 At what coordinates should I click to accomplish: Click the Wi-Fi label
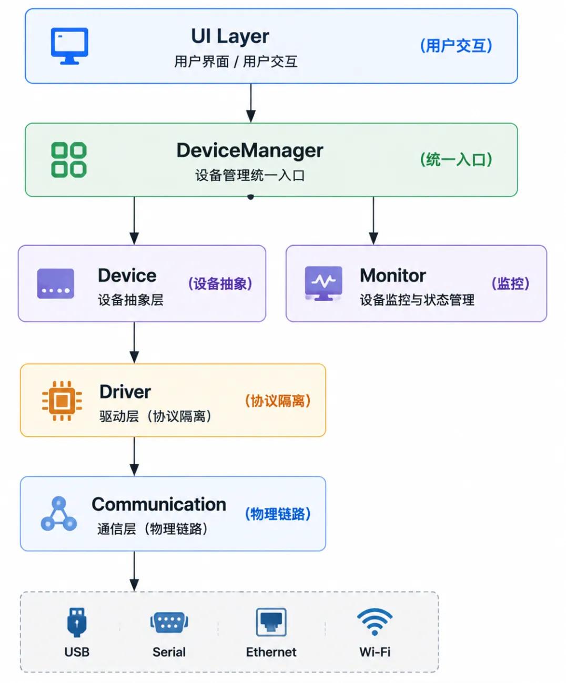coord(375,652)
